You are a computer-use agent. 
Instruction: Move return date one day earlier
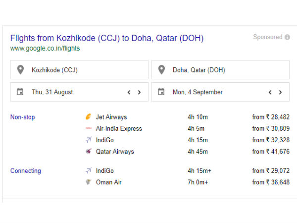pos(270,92)
